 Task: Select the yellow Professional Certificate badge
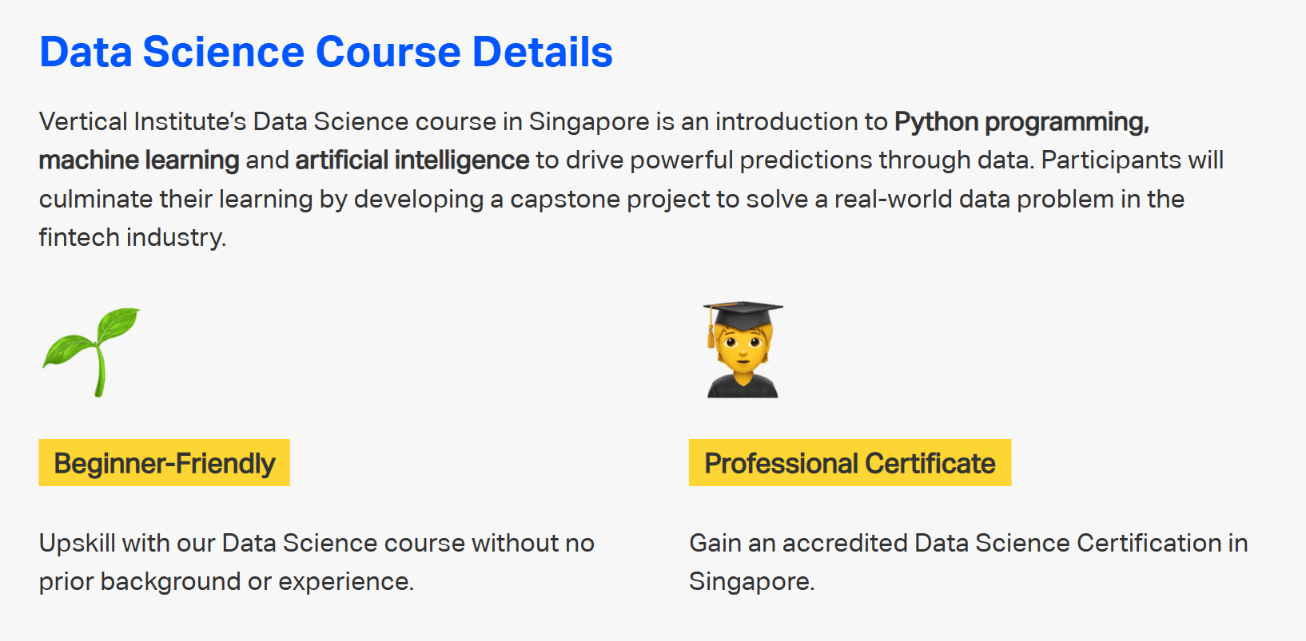coord(850,463)
